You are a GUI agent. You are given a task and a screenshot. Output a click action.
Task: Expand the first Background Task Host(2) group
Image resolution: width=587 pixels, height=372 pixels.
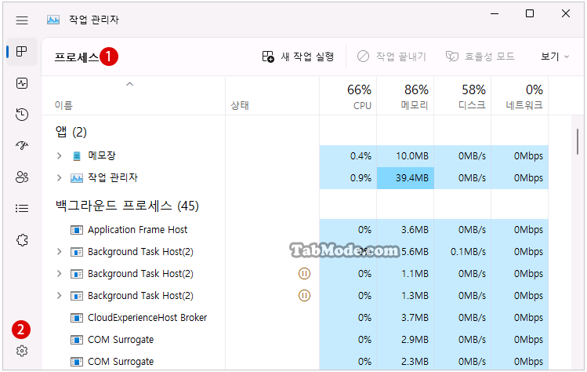pos(59,252)
